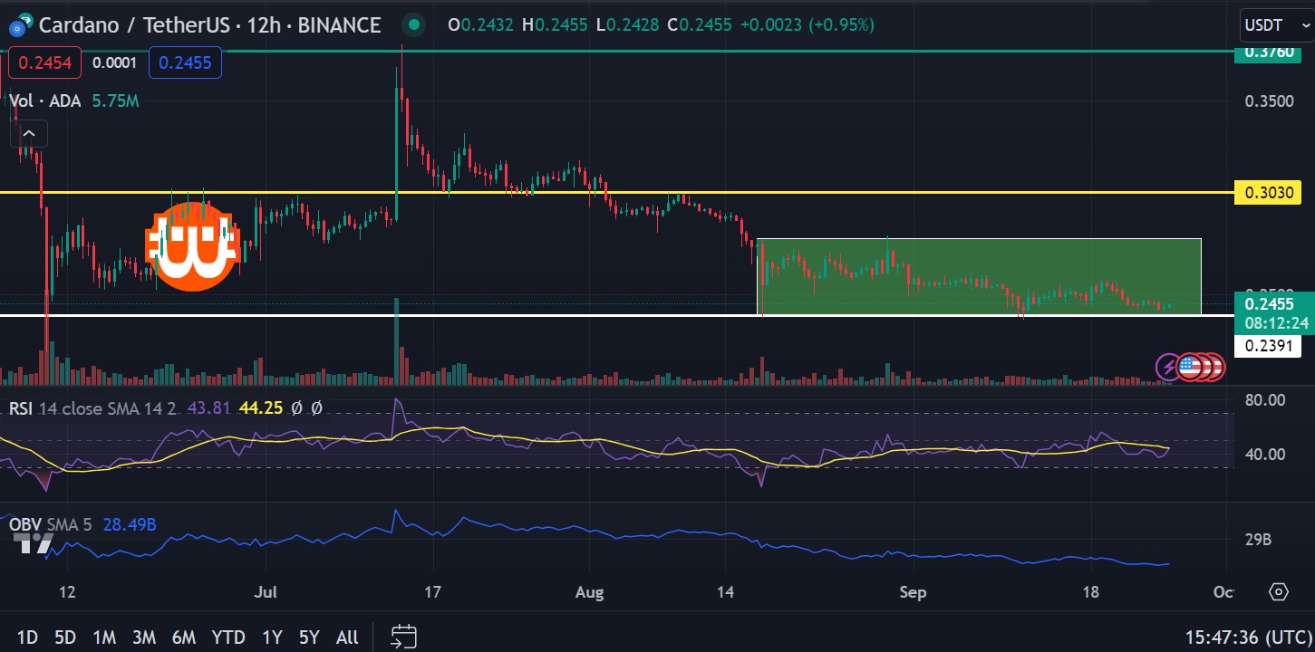
Task: Open the Cardano / TetherUS symbol title
Action: (208, 25)
